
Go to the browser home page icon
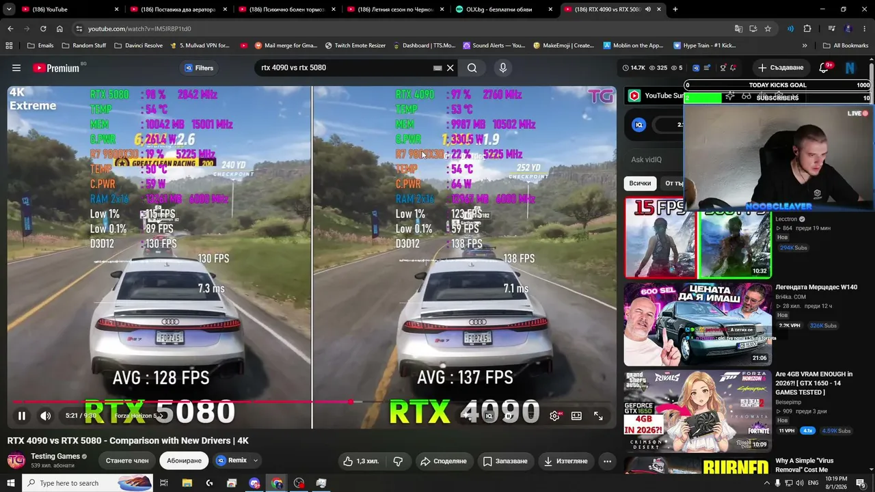pos(59,29)
